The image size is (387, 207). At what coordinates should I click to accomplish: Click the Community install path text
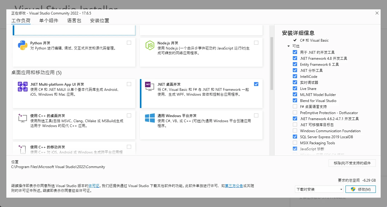[58, 167]
